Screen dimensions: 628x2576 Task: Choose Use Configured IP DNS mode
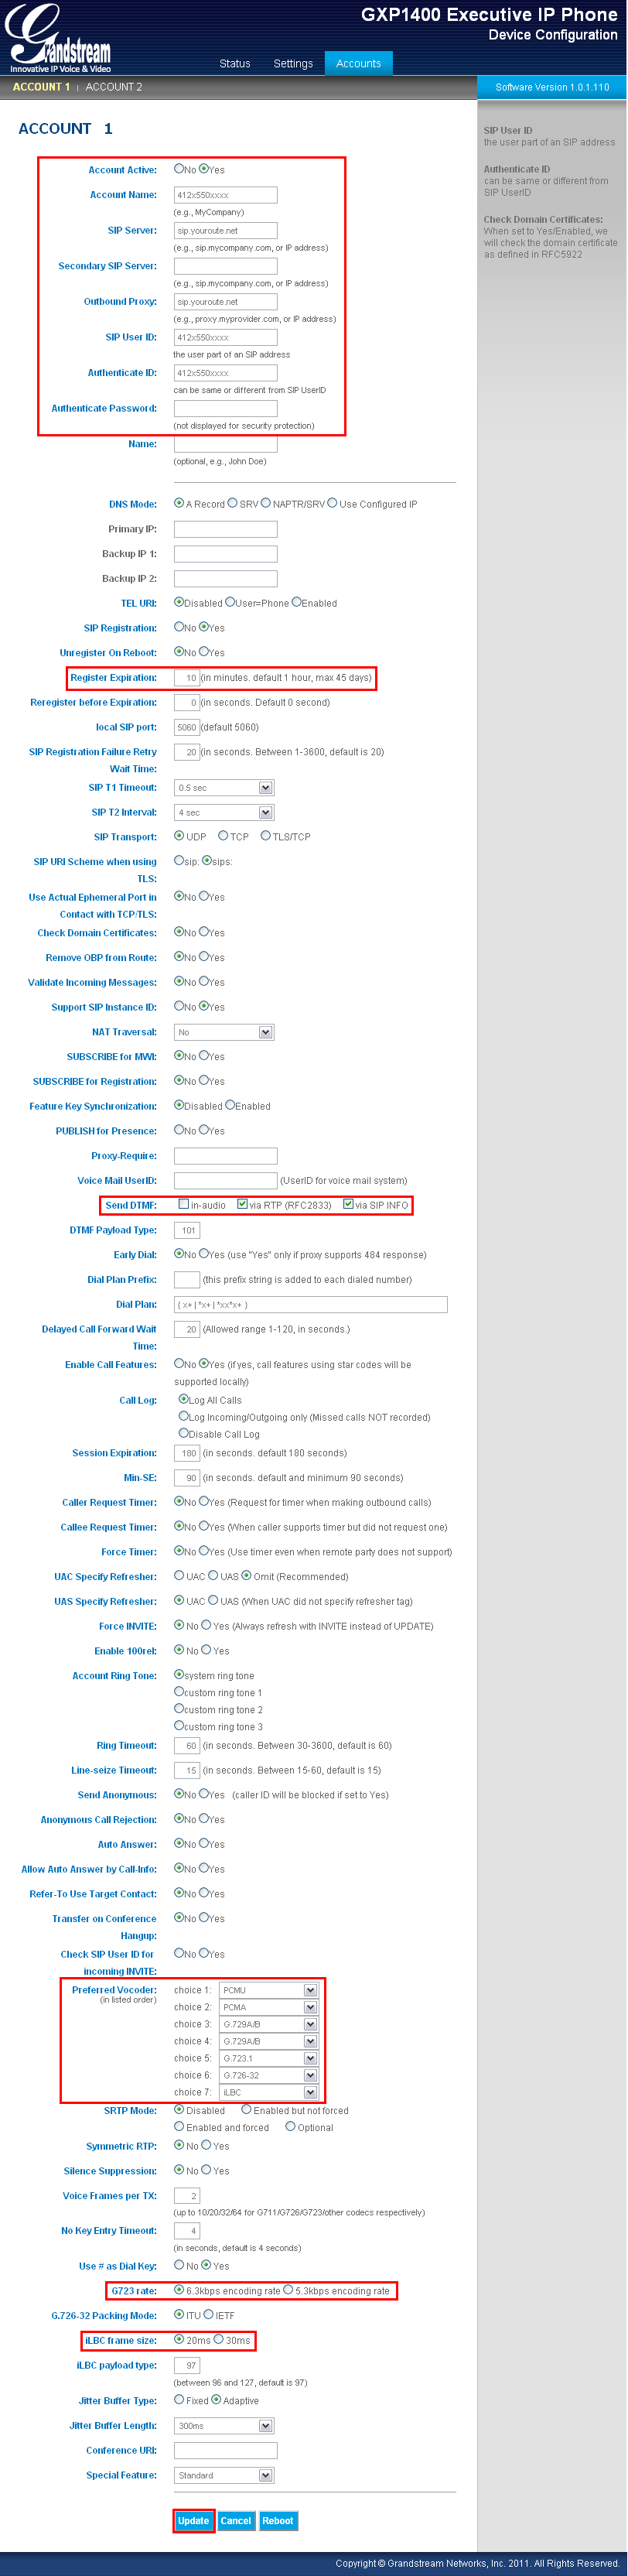tap(332, 503)
